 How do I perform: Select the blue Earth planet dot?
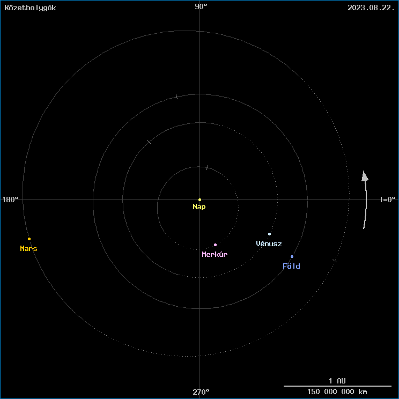pyautogui.click(x=292, y=256)
